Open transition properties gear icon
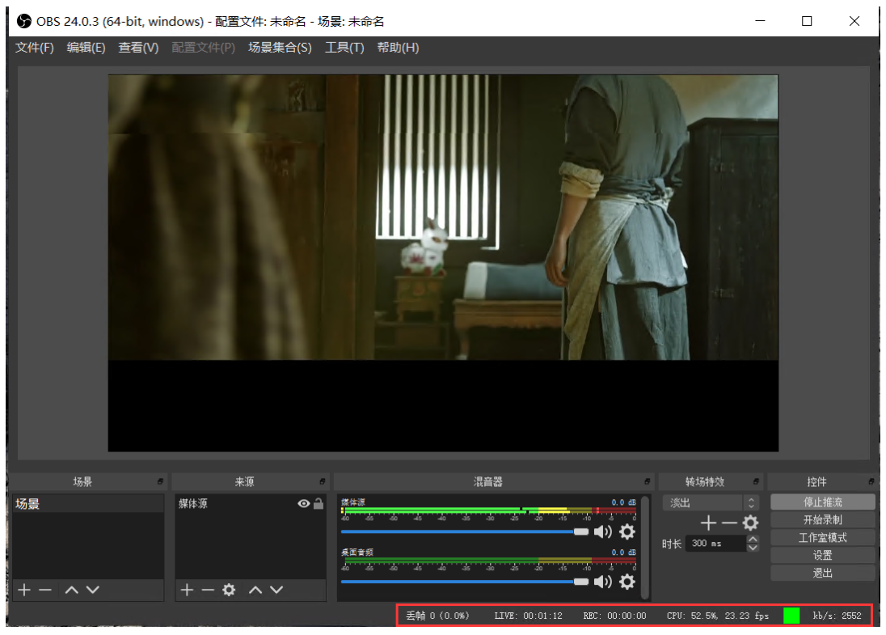Image resolution: width=886 pixels, height=635 pixels. 750,523
